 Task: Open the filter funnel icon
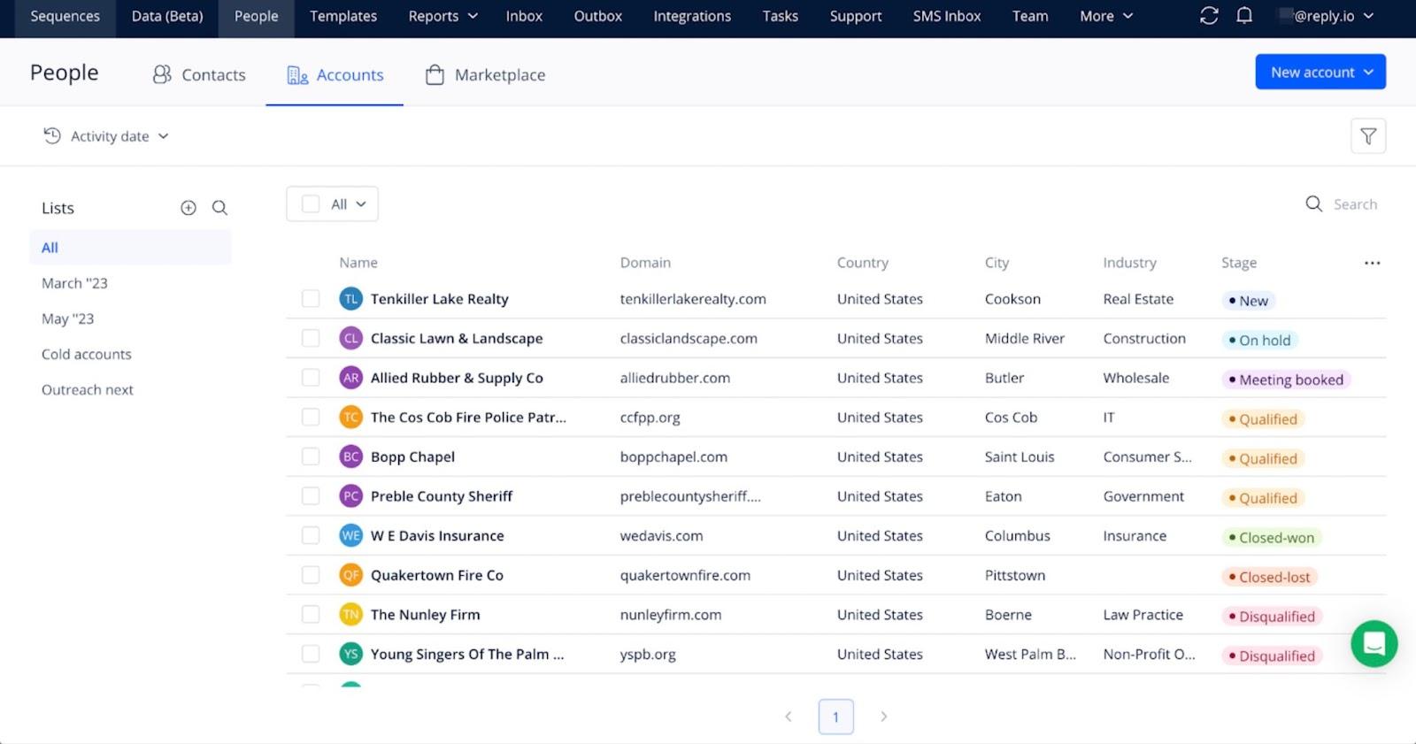click(x=1368, y=136)
